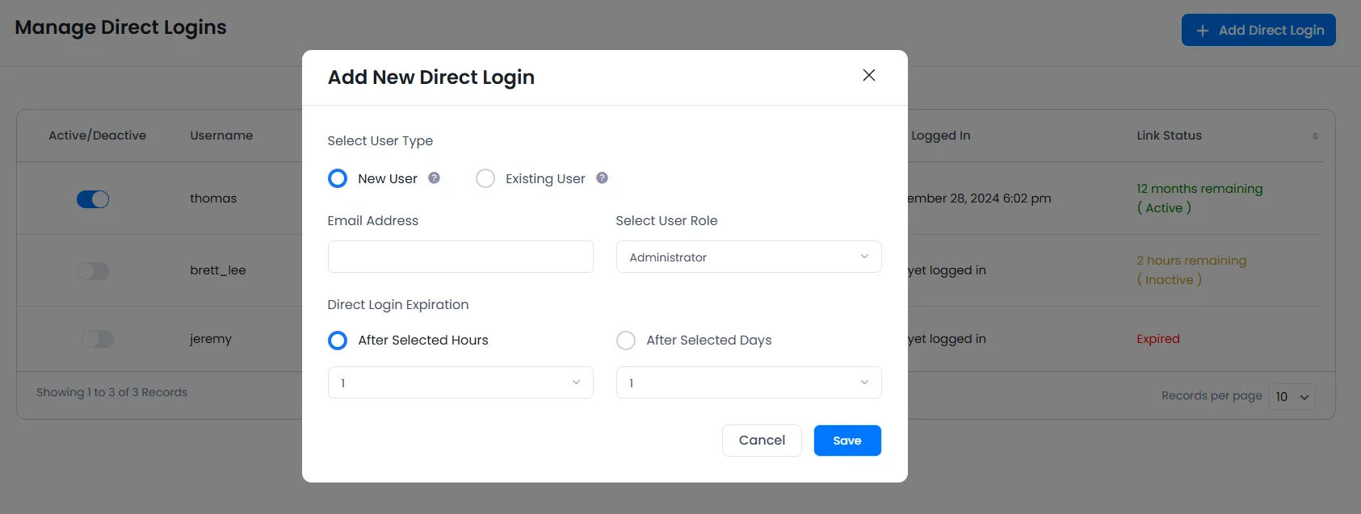Click the Cancel button
This screenshot has width=1361, height=514.
coord(761,441)
